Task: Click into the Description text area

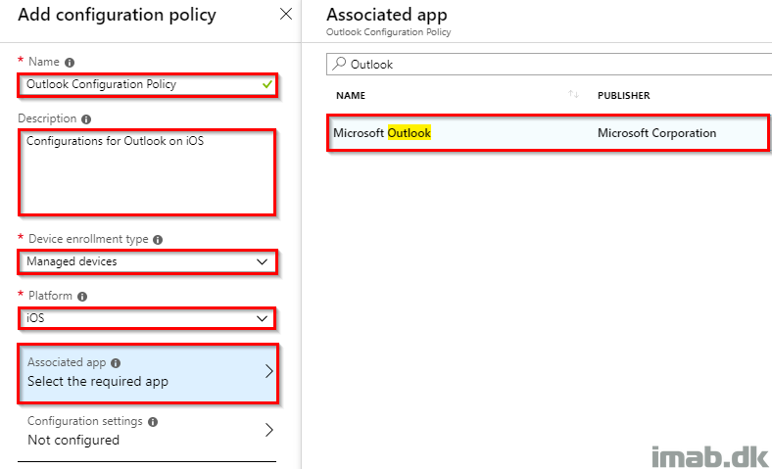Action: [x=147, y=172]
